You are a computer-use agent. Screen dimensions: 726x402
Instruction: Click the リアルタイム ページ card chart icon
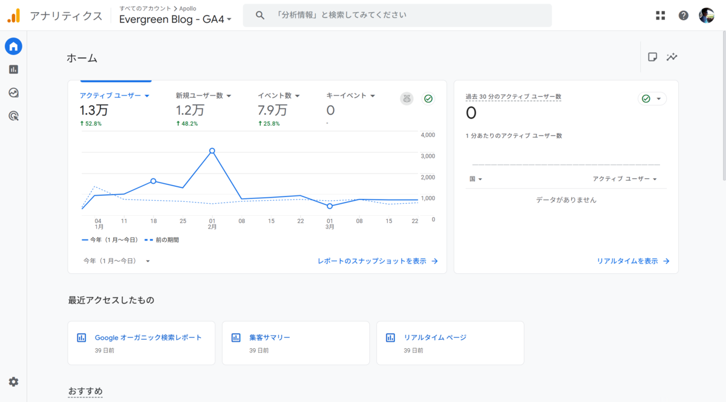coord(391,338)
